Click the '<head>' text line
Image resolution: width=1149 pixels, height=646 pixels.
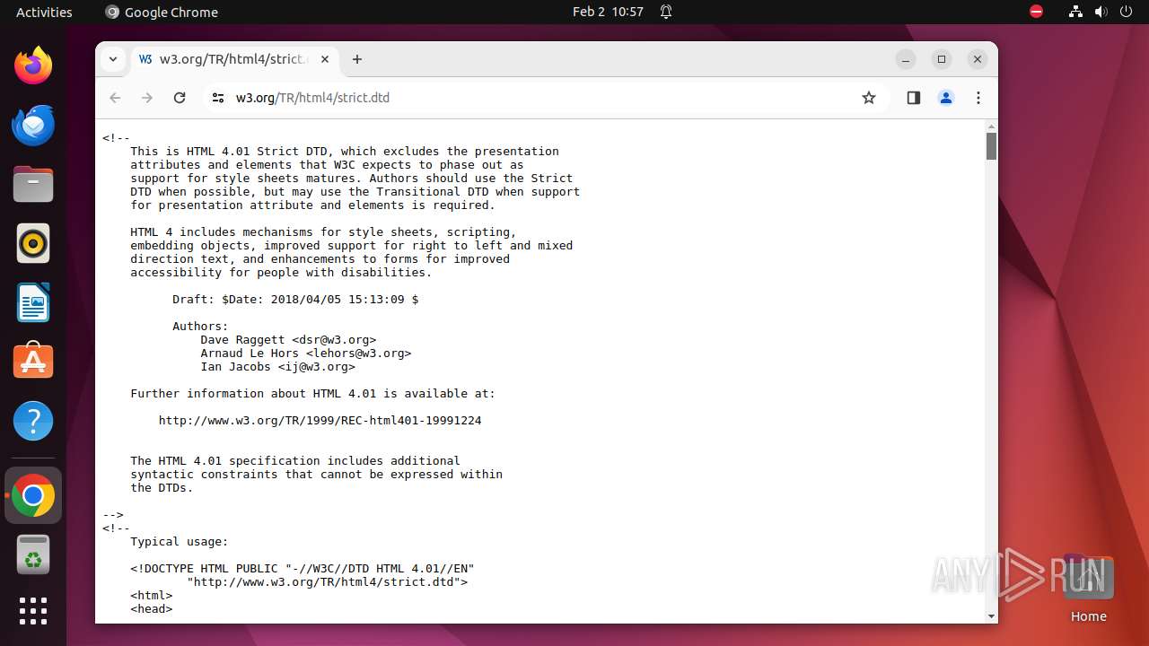pyautogui.click(x=152, y=609)
